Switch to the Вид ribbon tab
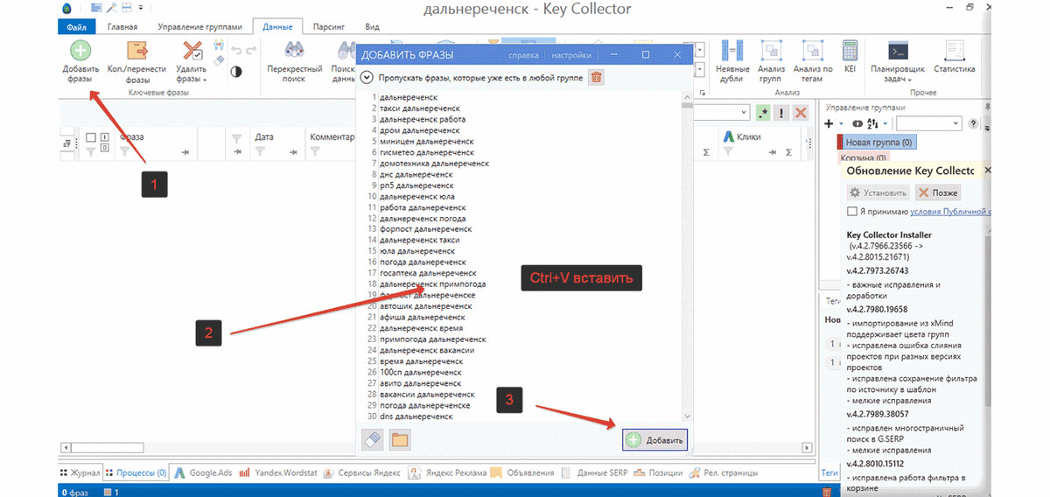This screenshot has width=1050, height=497. [372, 26]
